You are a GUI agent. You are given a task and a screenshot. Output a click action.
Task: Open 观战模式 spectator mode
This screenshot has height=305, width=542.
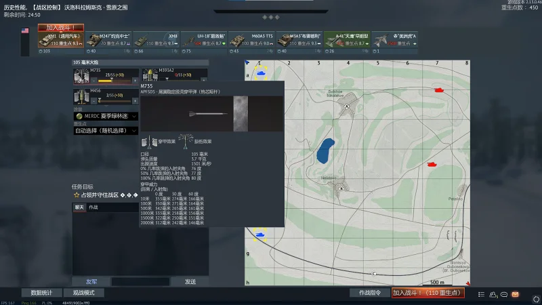coord(83,293)
